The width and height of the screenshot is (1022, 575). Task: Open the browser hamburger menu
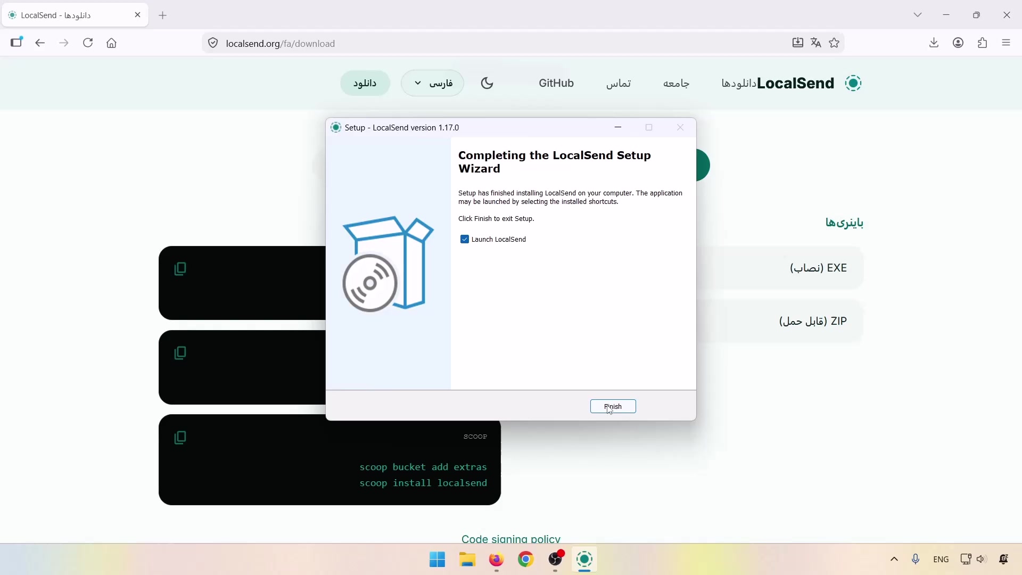1006,43
